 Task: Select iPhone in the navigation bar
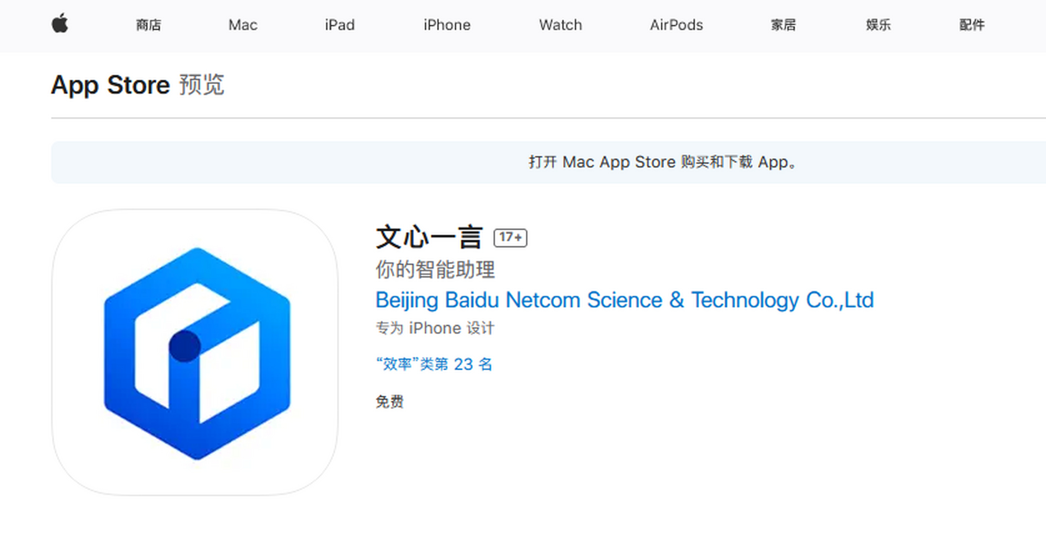tap(447, 25)
